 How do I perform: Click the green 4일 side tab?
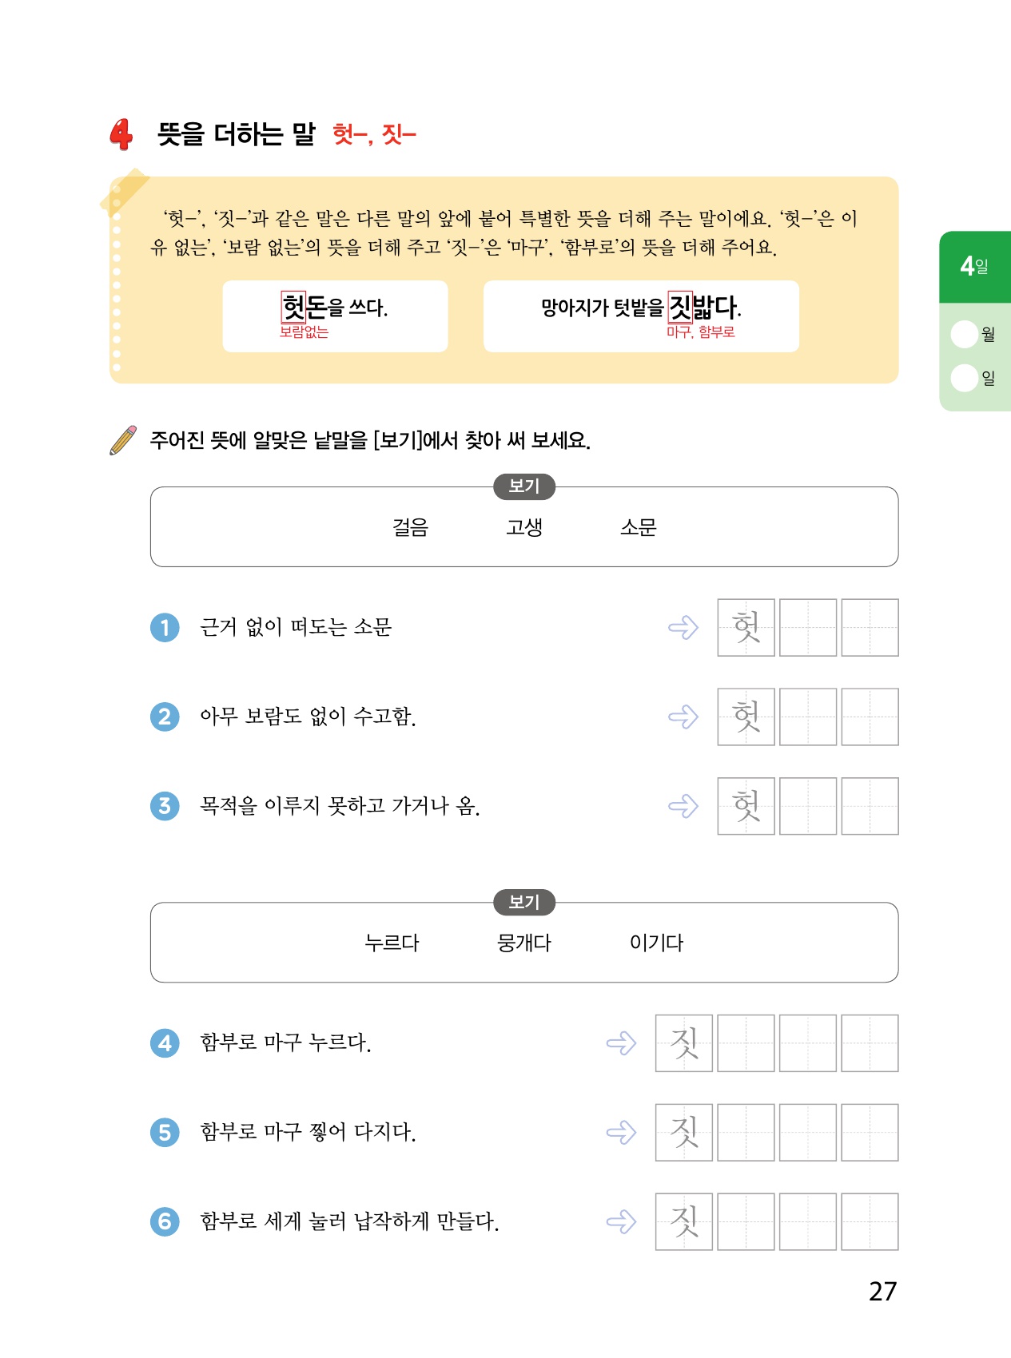[975, 267]
